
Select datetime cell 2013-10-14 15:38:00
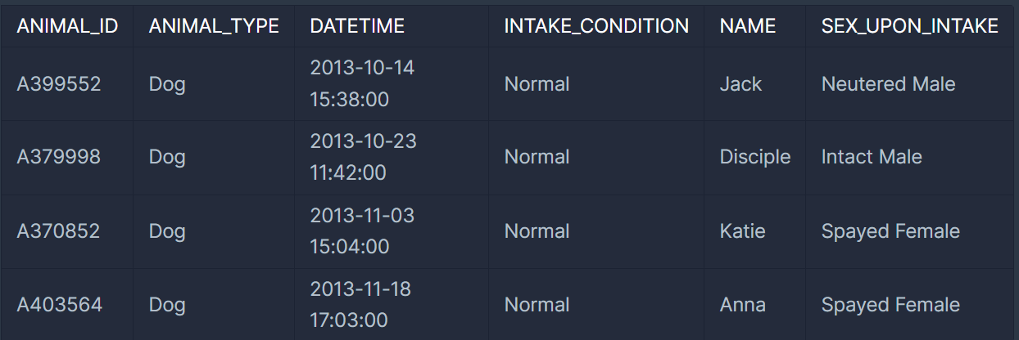click(362, 83)
